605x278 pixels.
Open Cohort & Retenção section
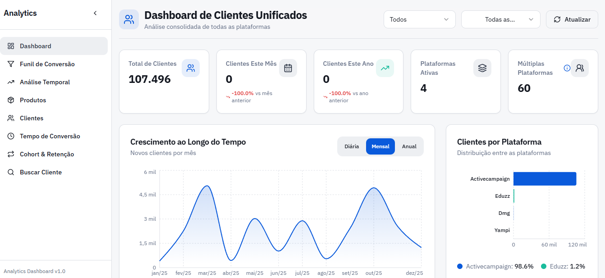click(46, 154)
